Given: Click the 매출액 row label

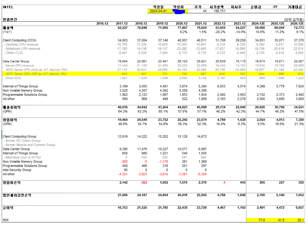Looking at the screenshot, I should point(8,28).
